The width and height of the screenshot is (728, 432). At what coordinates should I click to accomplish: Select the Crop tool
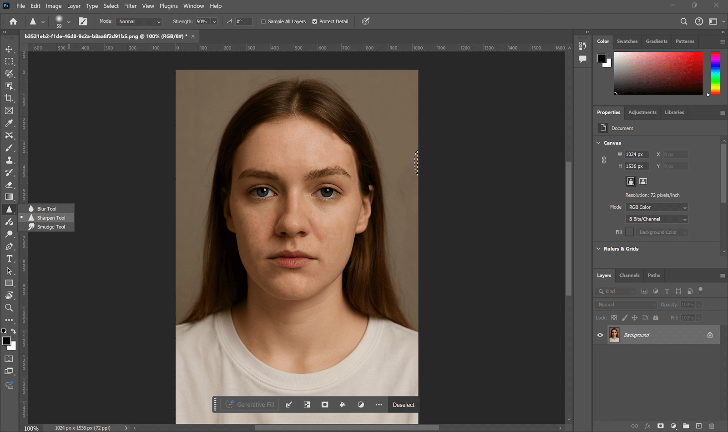9,98
